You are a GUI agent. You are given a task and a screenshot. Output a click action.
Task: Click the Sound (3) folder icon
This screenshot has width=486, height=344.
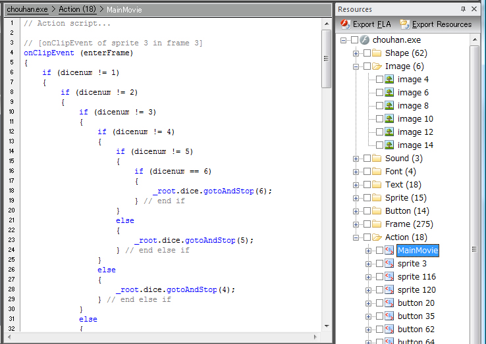coord(377,159)
